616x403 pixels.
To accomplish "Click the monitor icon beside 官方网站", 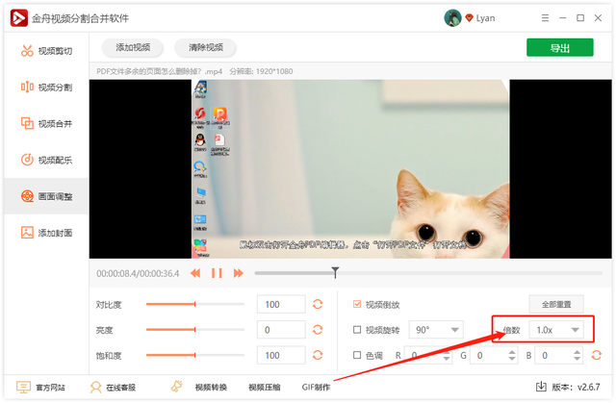I will click(23, 387).
